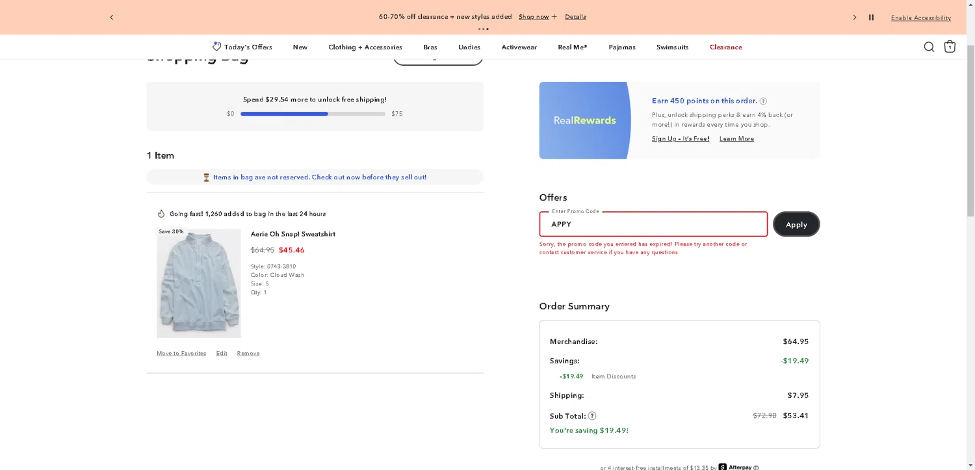Open the search icon in header

(x=929, y=47)
